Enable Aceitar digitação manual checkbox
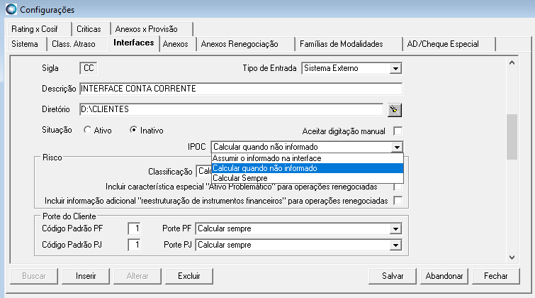 point(398,131)
